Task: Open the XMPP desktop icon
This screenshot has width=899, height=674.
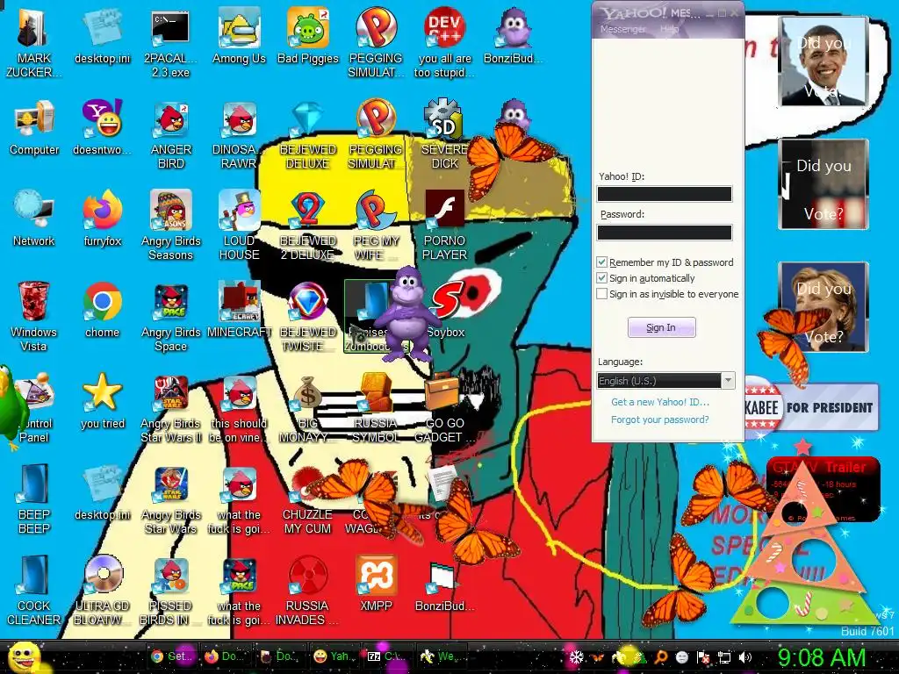Action: [x=376, y=584]
